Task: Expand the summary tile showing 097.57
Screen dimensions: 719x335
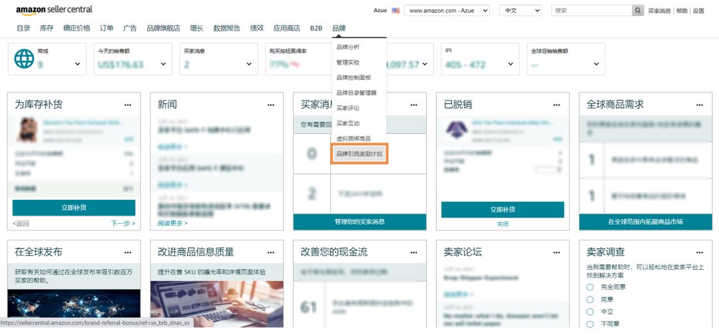Action: [425, 64]
